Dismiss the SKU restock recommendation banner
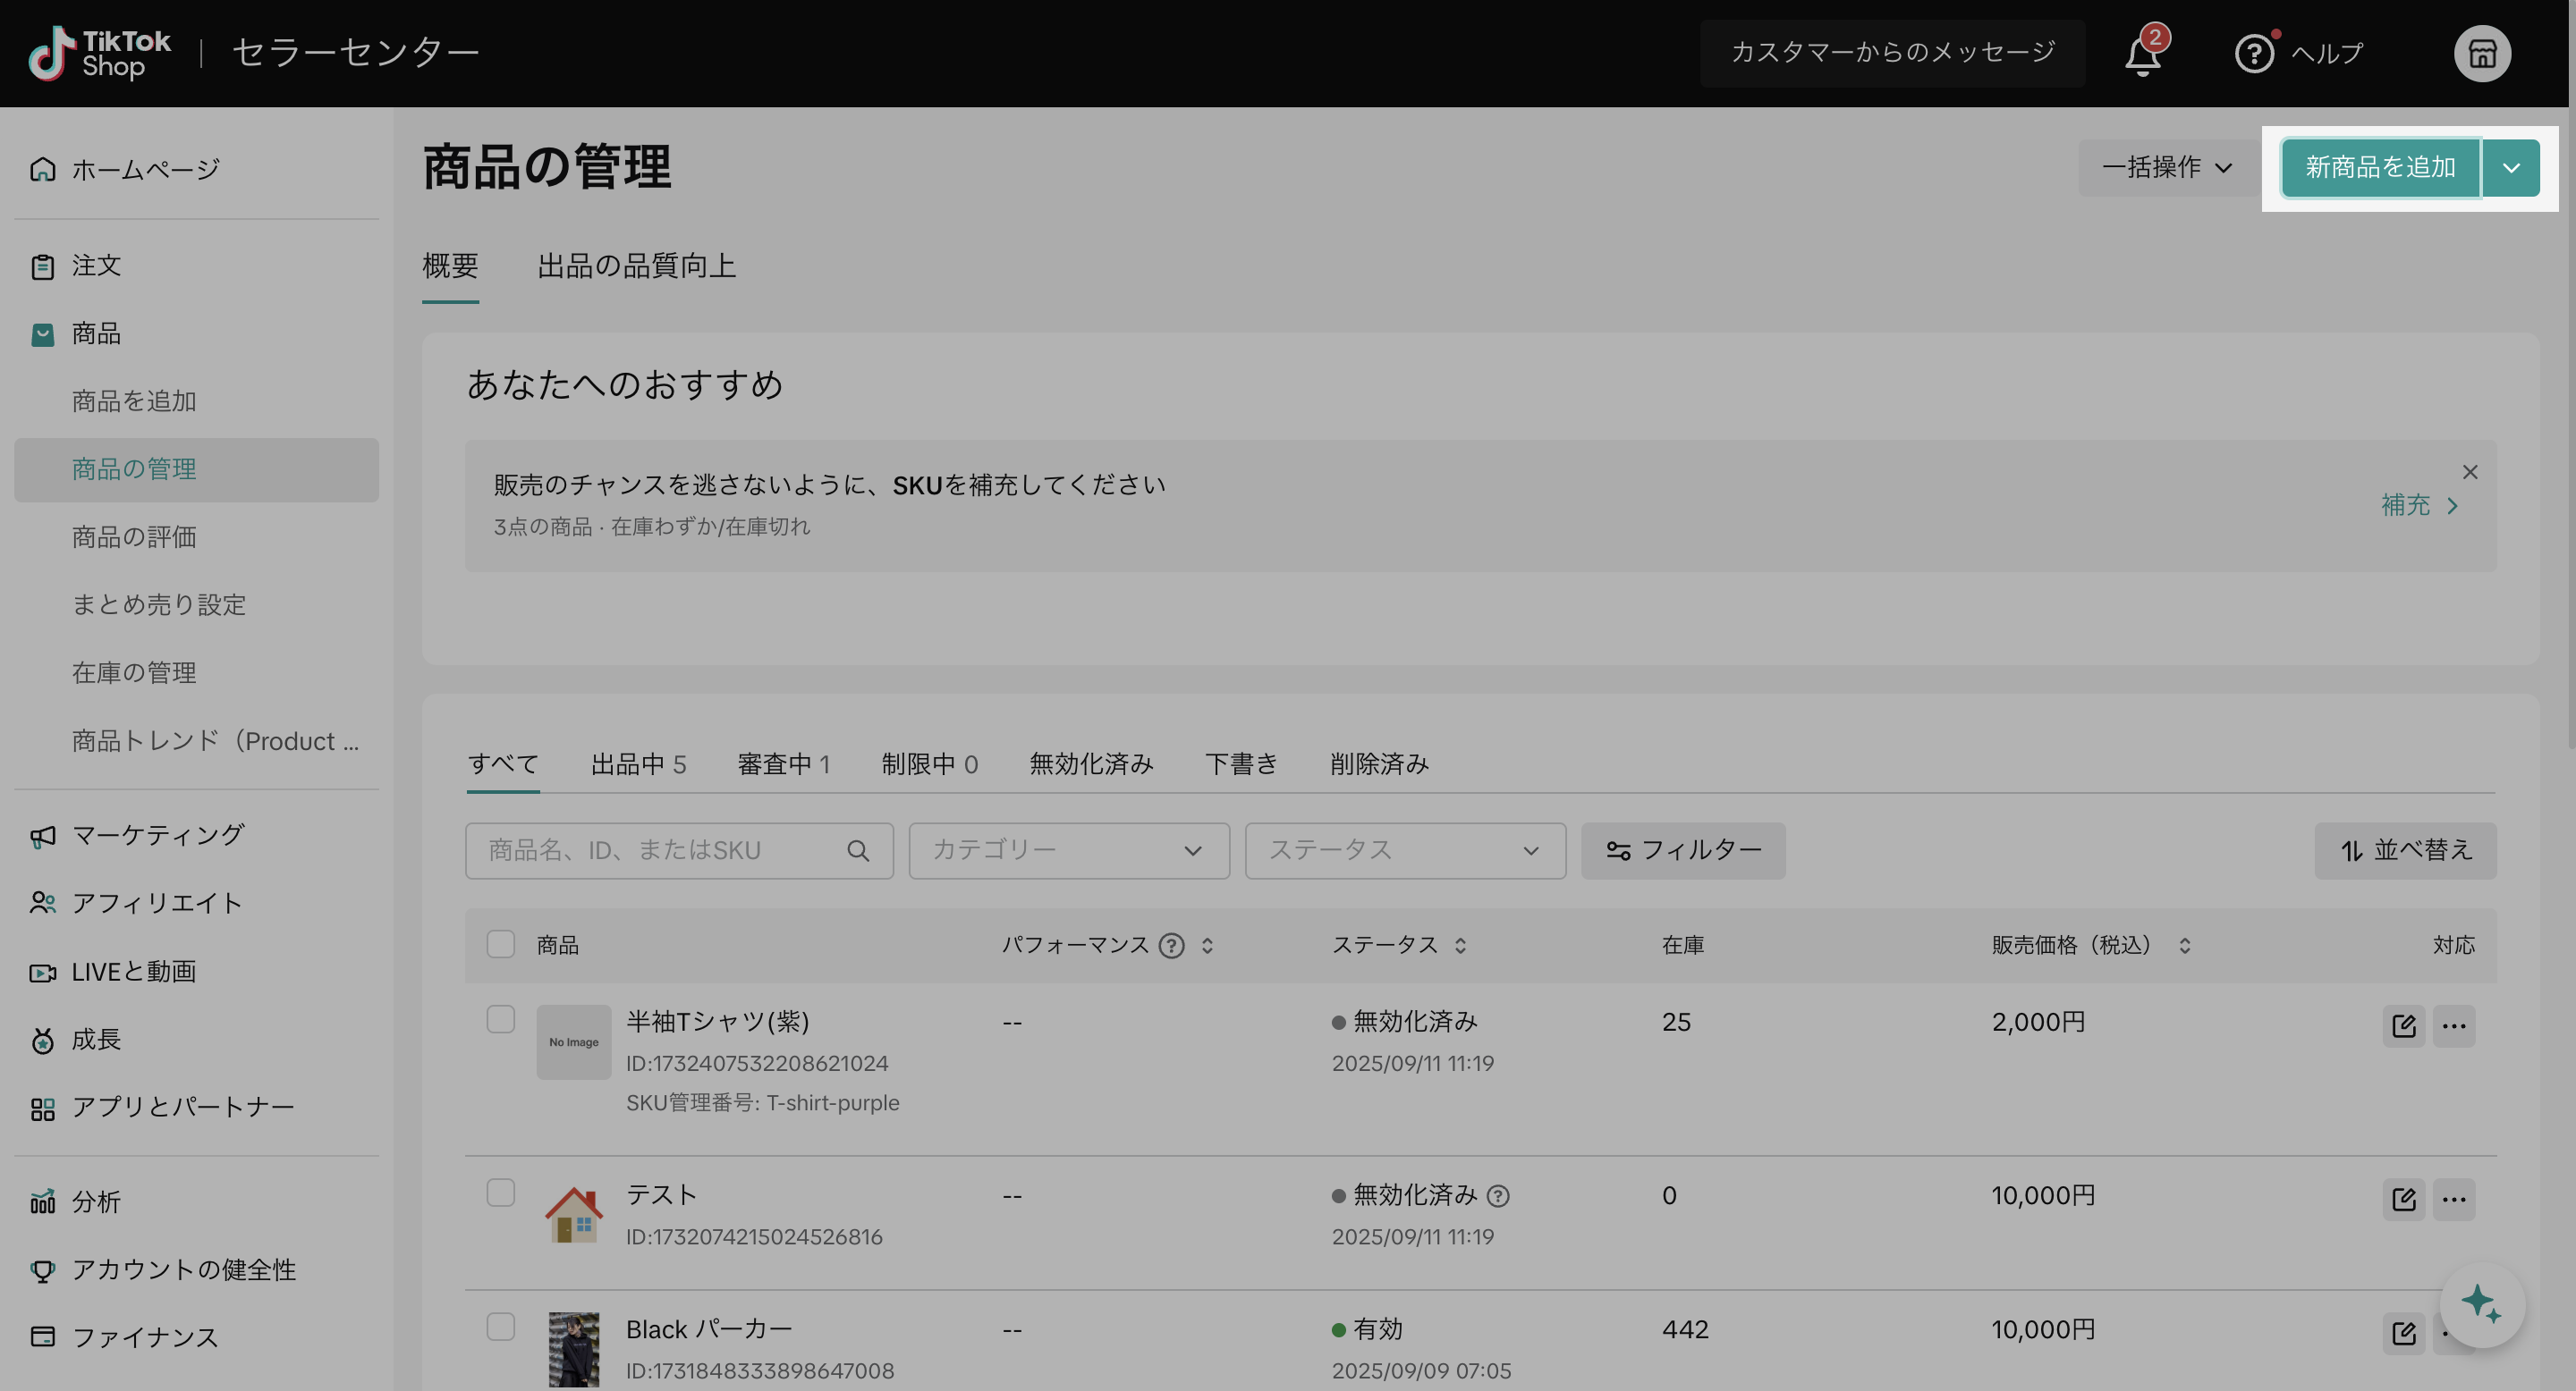 tap(2470, 472)
